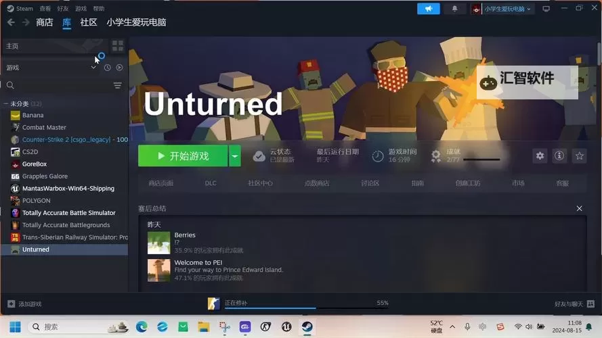Start Unturned with 开始游戏 button
The height and width of the screenshot is (338, 602).
tap(183, 155)
